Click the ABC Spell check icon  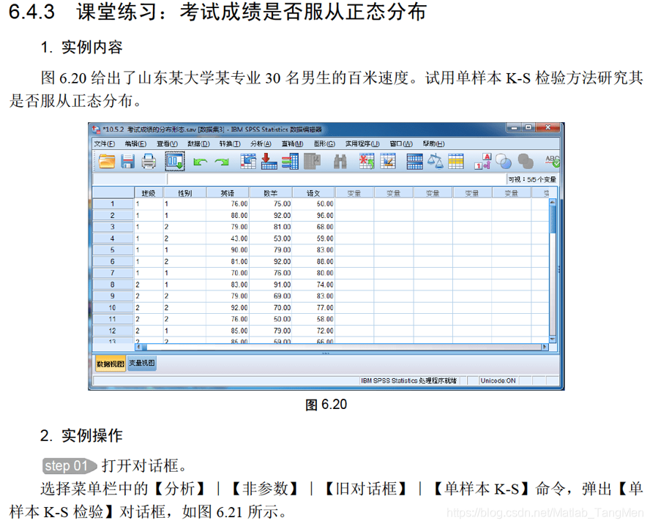[552, 161]
